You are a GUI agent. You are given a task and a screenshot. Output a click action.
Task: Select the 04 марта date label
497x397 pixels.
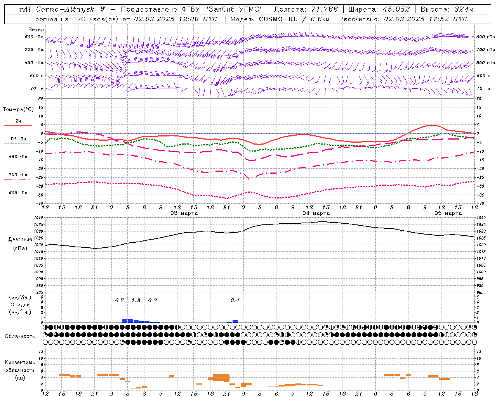pyautogui.click(x=316, y=213)
